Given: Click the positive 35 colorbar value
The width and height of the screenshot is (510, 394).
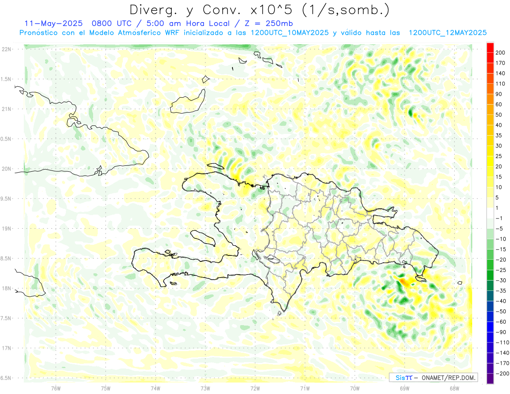Looking at the screenshot, I should tap(499, 136).
